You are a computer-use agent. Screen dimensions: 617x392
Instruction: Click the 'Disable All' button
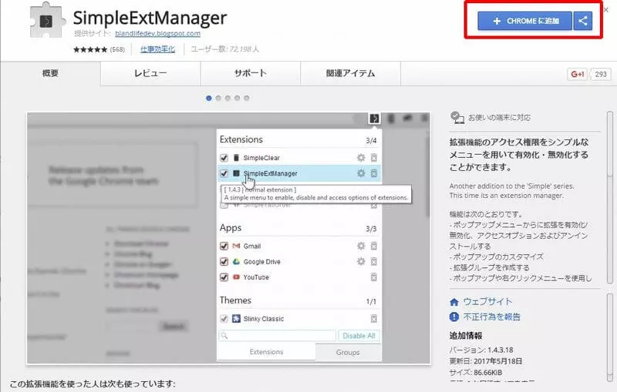(359, 336)
